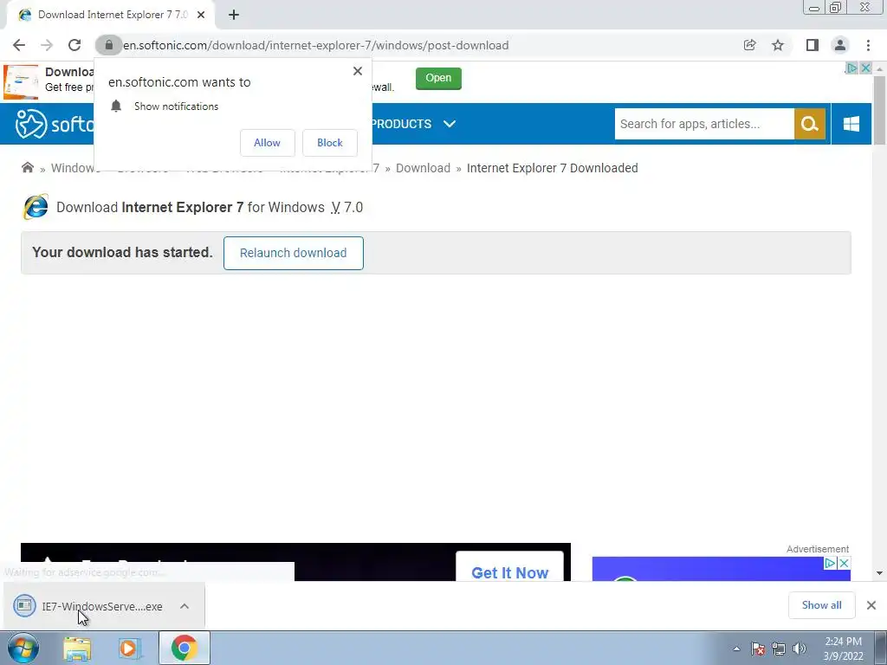The height and width of the screenshot is (665, 887).
Task: Bookmark this page with the star icon
Action: [778, 45]
